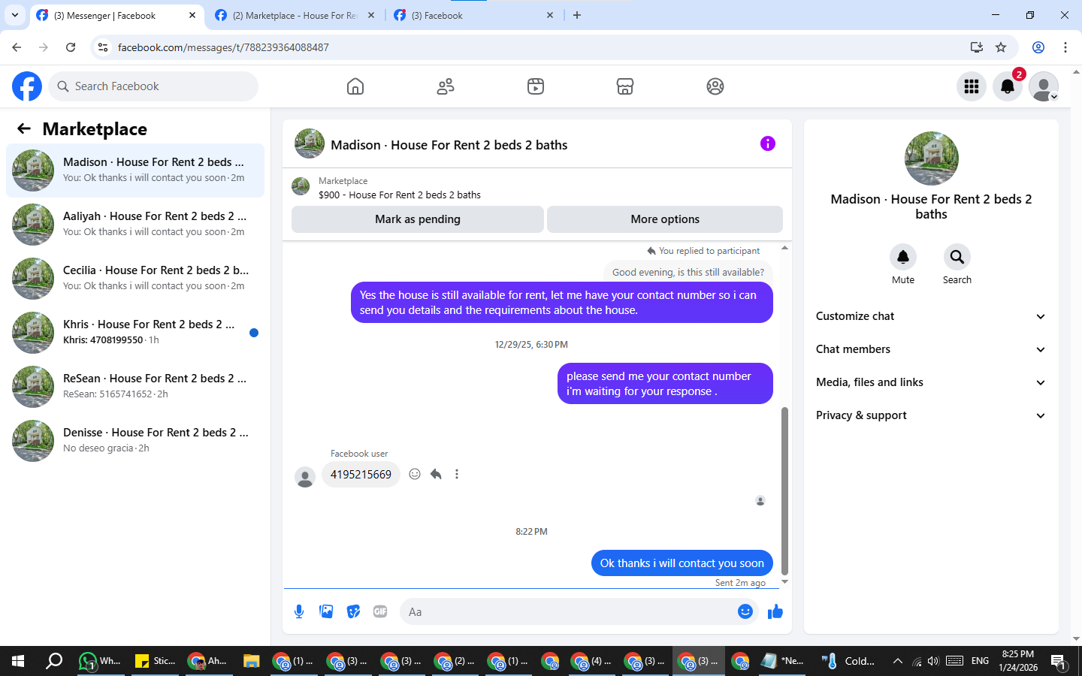Choose a GIF icon
This screenshot has width=1082, height=676.
click(x=380, y=611)
